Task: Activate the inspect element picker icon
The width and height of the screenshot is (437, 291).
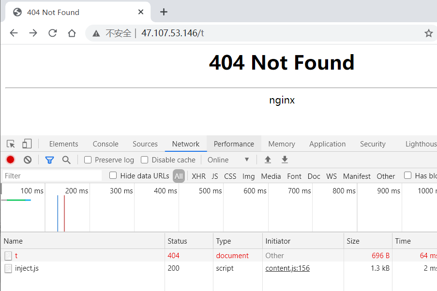Action: click(x=11, y=144)
